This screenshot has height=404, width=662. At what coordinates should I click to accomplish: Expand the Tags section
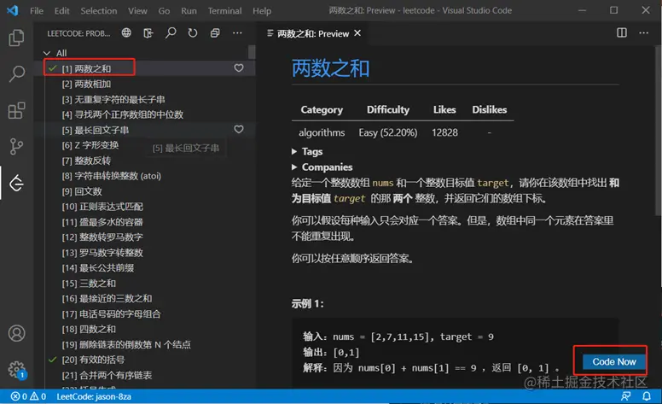307,151
